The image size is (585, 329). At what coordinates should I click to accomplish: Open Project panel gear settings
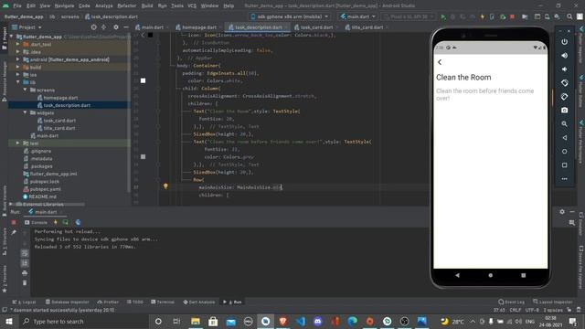[116, 27]
